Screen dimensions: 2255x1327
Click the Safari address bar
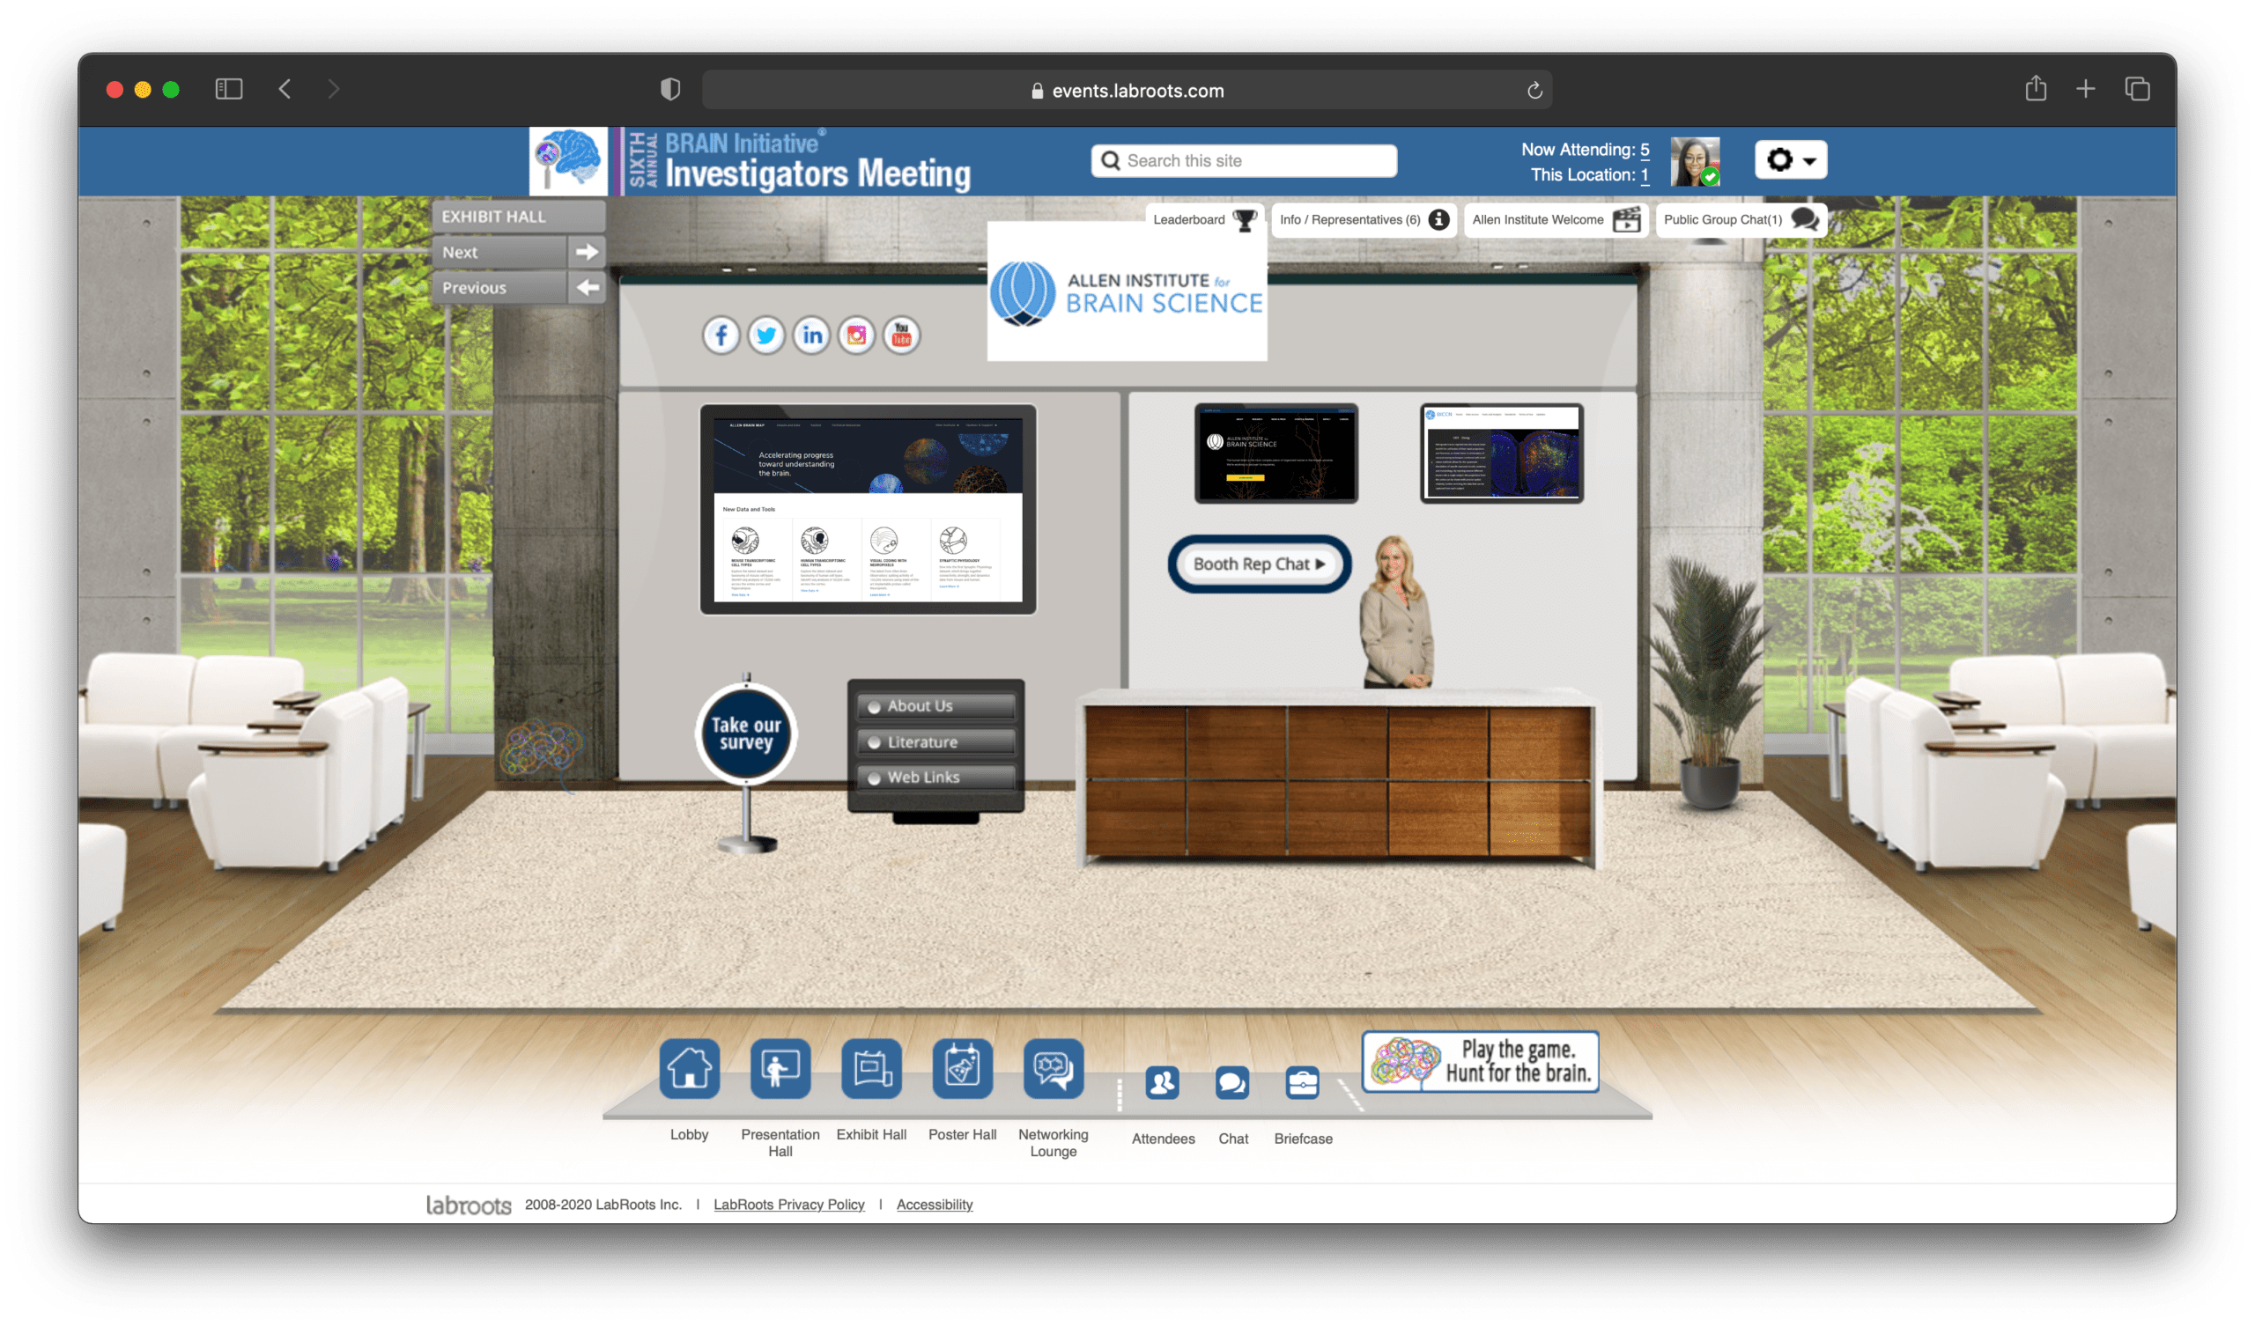pyautogui.click(x=1127, y=91)
